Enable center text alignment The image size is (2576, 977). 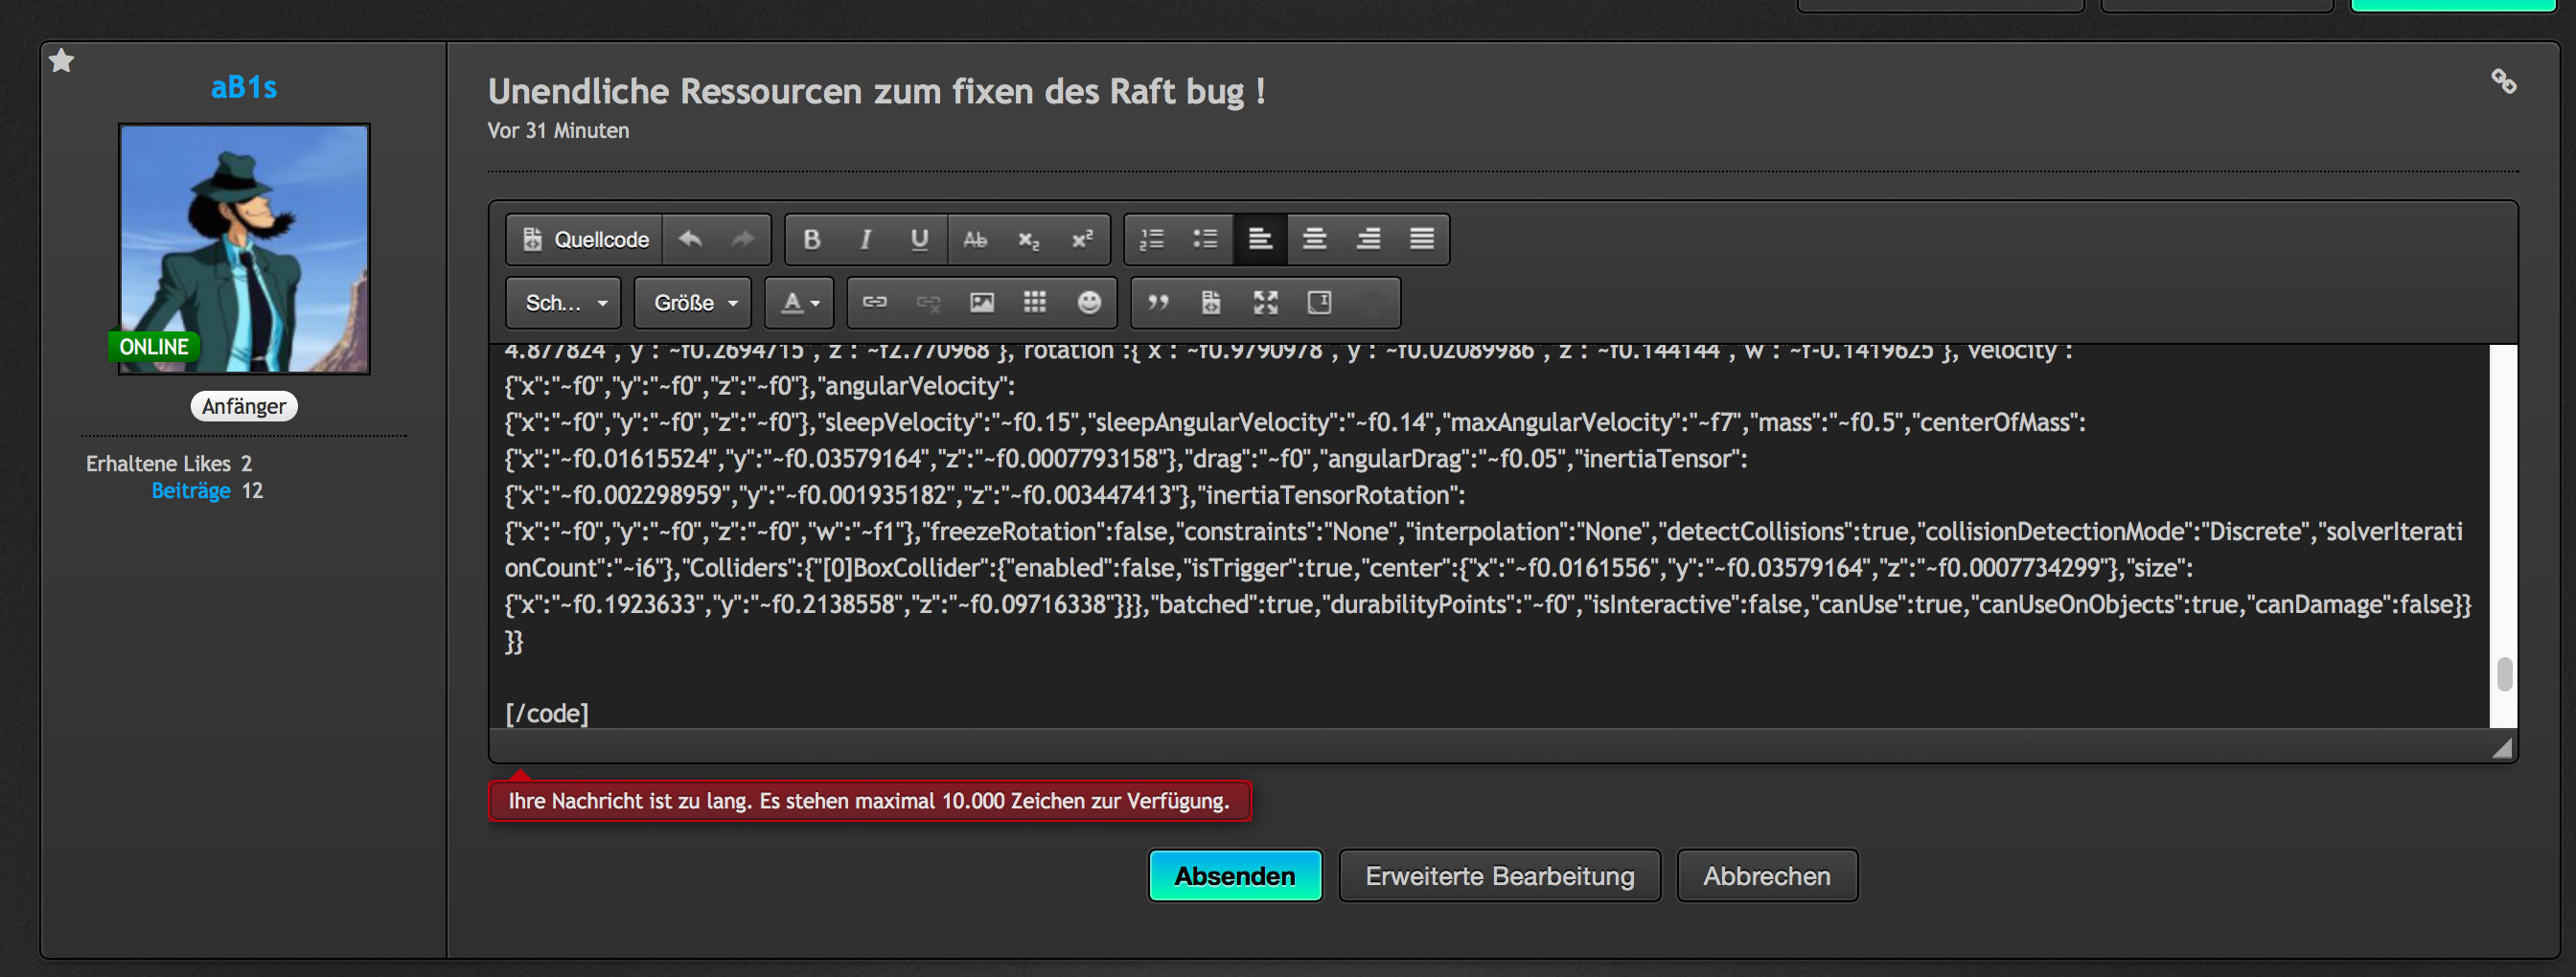click(x=1314, y=239)
